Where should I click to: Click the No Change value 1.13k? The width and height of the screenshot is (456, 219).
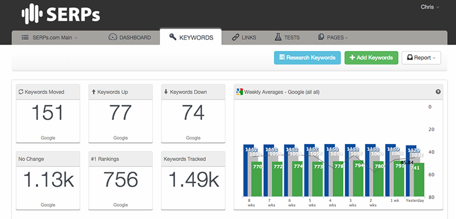(x=48, y=179)
